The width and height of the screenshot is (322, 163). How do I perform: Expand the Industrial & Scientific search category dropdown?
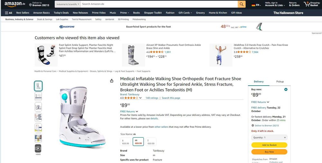pos(67,4)
